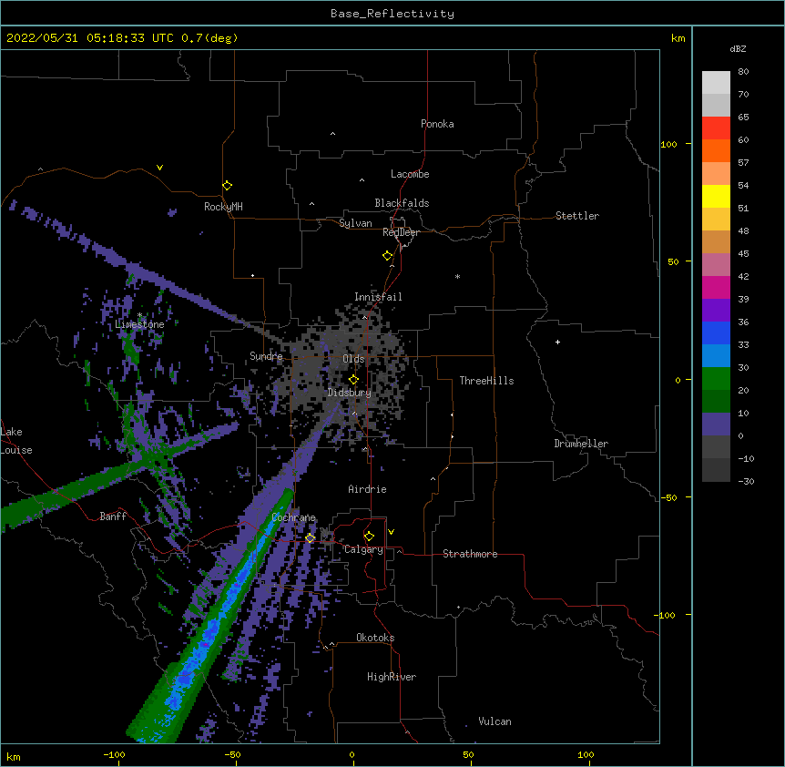The height and width of the screenshot is (767, 785).
Task: Click the Sylvan label
Action: 355,223
